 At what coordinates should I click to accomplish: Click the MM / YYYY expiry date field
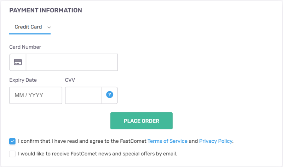(36, 95)
